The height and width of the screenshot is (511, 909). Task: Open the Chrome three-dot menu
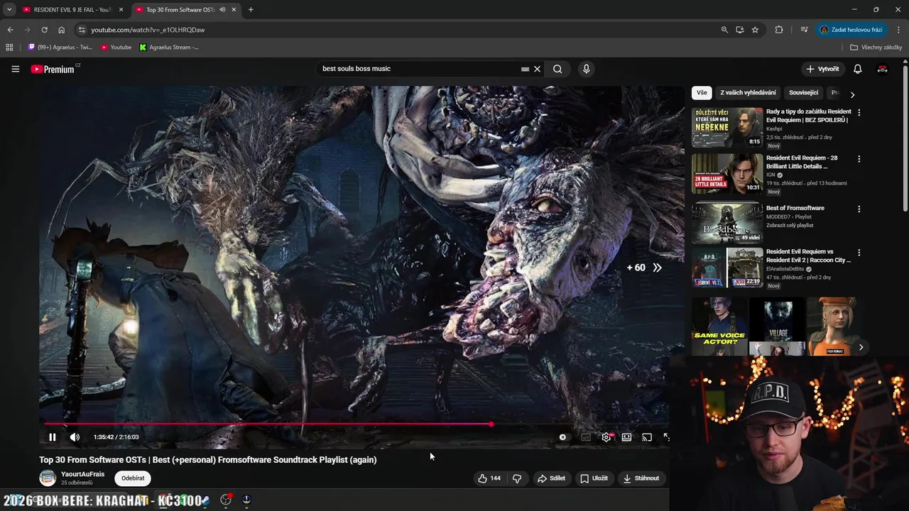tap(898, 30)
